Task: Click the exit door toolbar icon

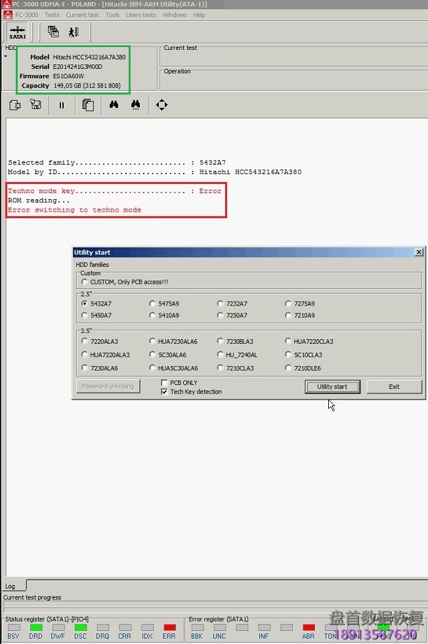Action: [x=74, y=32]
